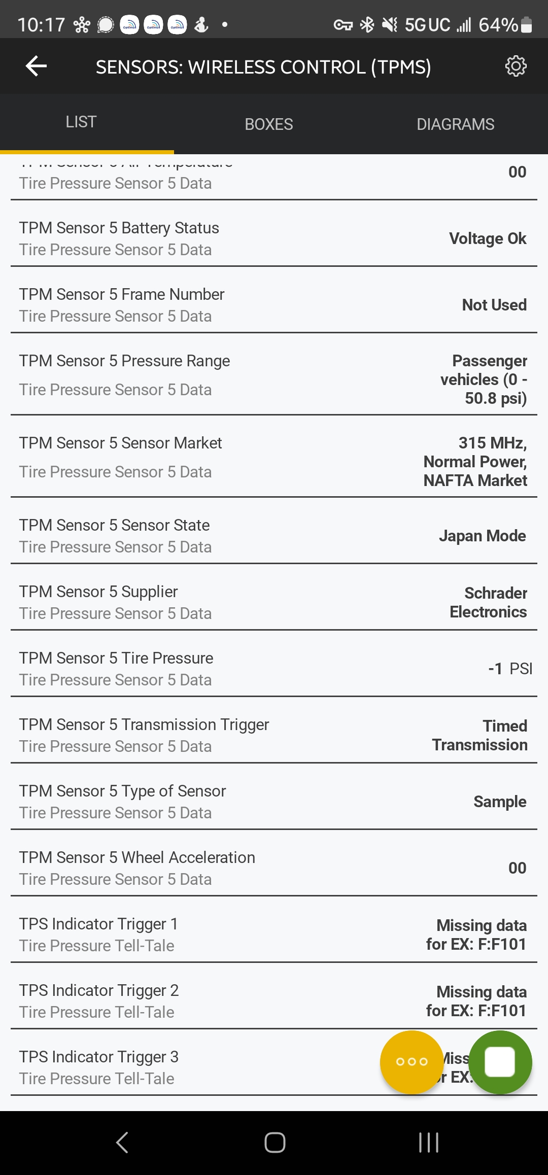The height and width of the screenshot is (1175, 548).
Task: Tap TPM Sensor 5 Pressure Range entry
Action: click(274, 379)
